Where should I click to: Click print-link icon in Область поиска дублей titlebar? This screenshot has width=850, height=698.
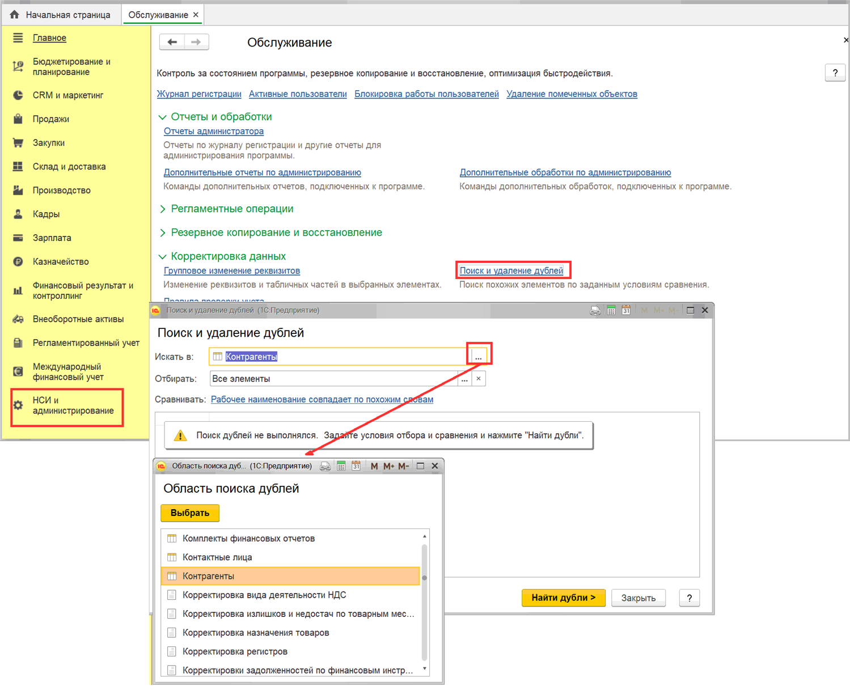pyautogui.click(x=325, y=466)
